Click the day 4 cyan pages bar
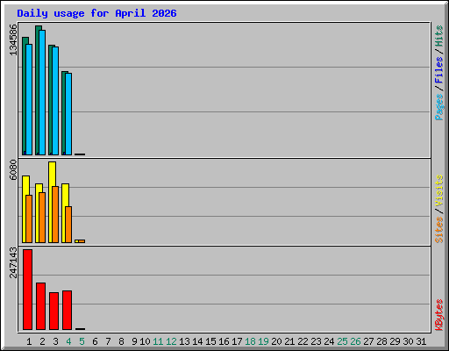Image resolution: width=449 pixels, height=351 pixels. coord(68,114)
